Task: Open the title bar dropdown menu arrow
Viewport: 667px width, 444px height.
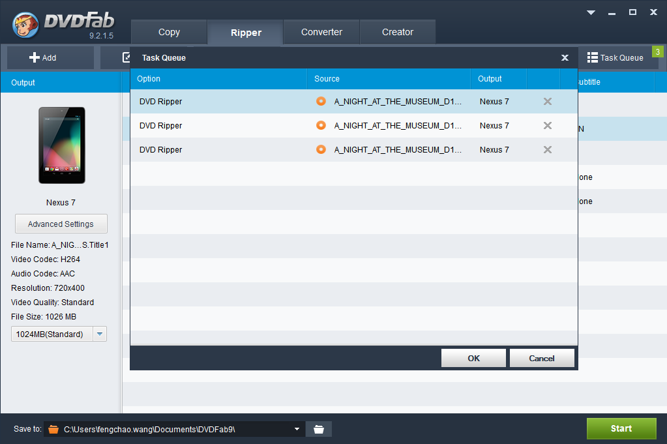Action: 591,12
